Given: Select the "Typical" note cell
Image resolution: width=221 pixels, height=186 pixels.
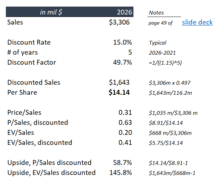Looking at the screenshot, I should (x=158, y=43).
